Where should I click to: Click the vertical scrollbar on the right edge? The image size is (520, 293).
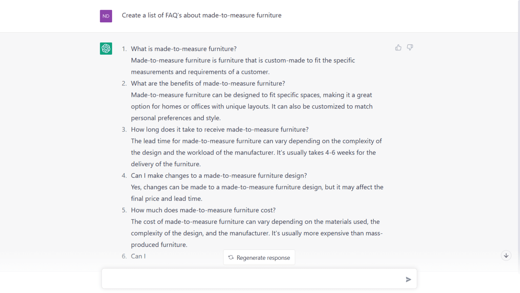point(518,136)
